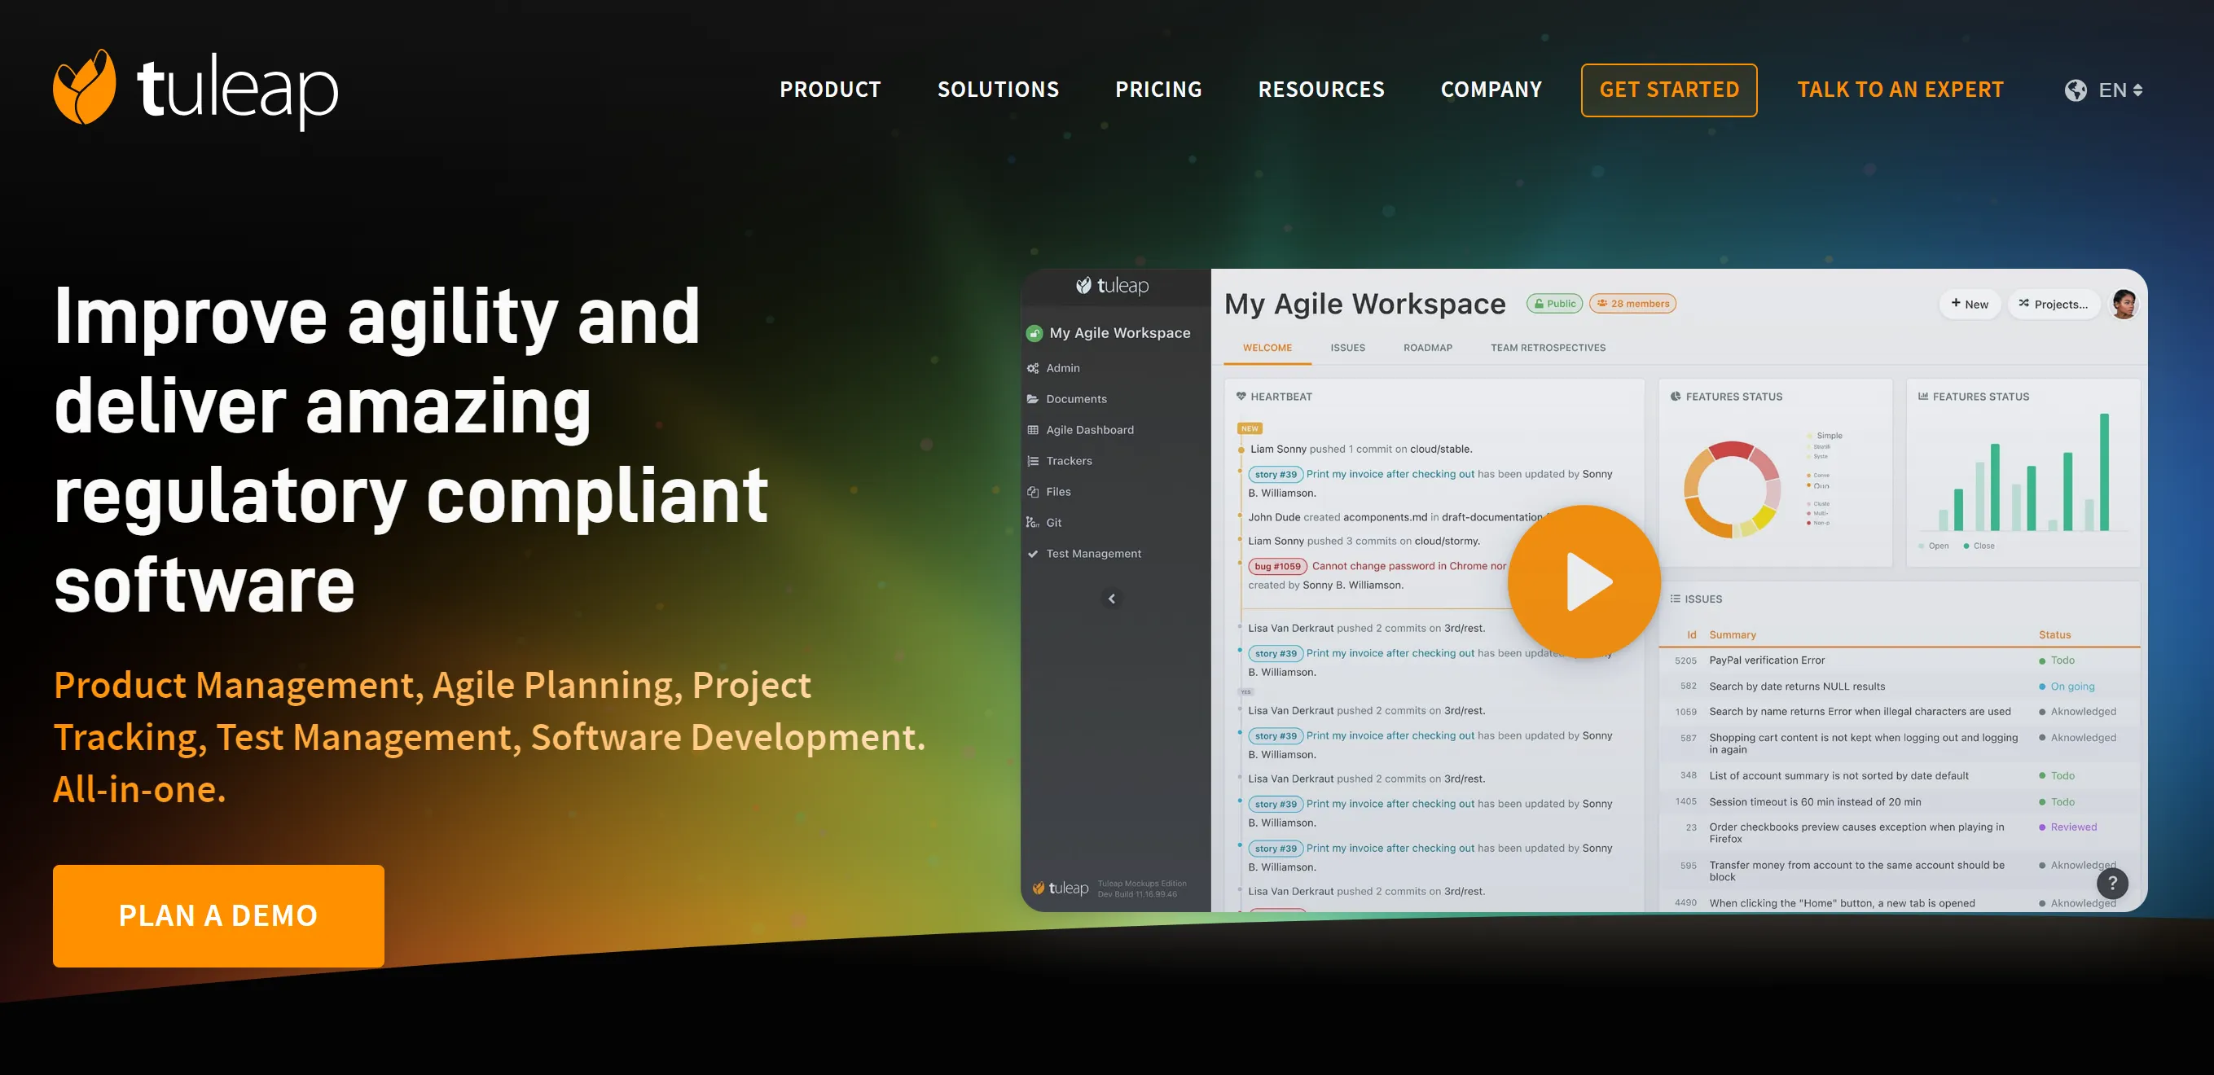The width and height of the screenshot is (2214, 1075).
Task: Click issue 4490 Home button row
Action: (x=1899, y=902)
